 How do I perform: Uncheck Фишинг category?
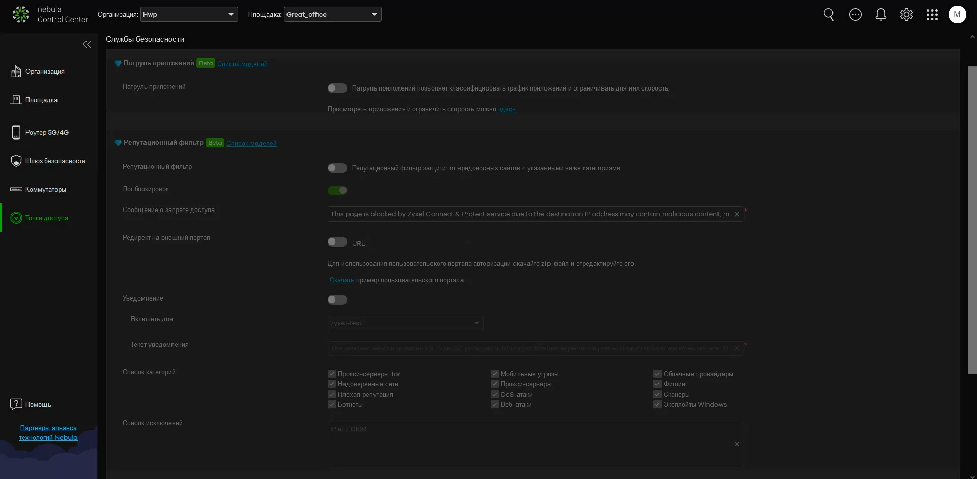click(x=657, y=384)
